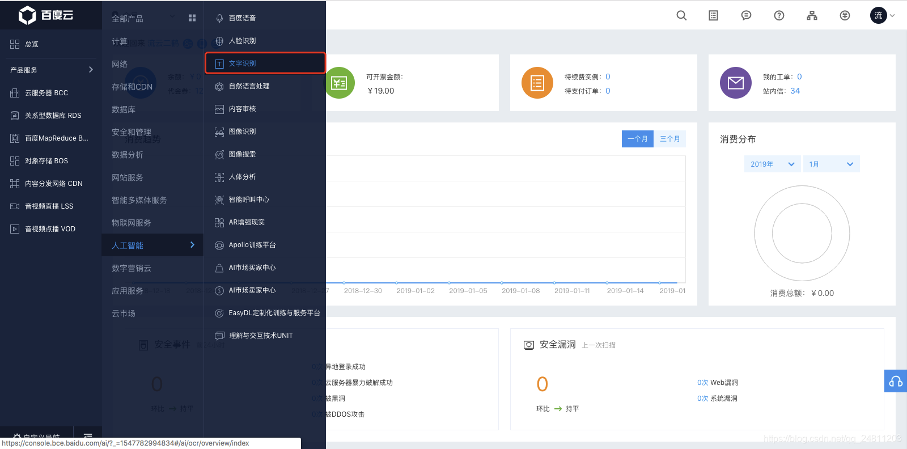Open 我的工单 count link

point(799,77)
